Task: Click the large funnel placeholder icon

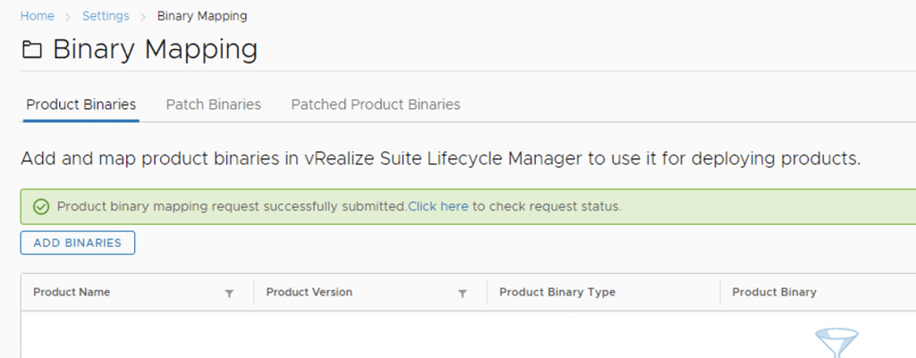Action: [x=836, y=344]
